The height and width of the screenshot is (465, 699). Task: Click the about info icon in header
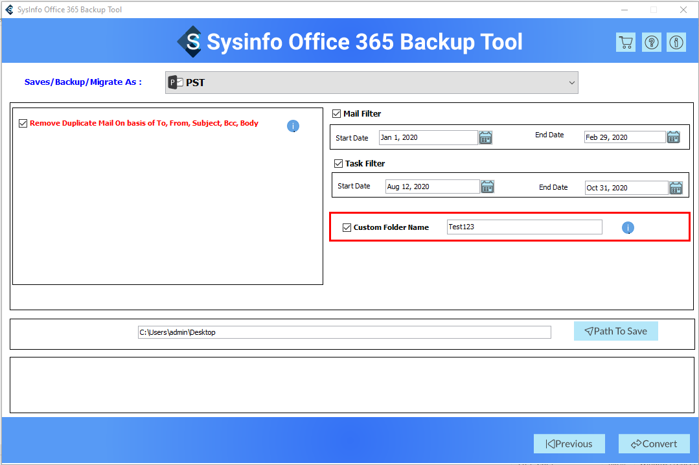point(676,43)
